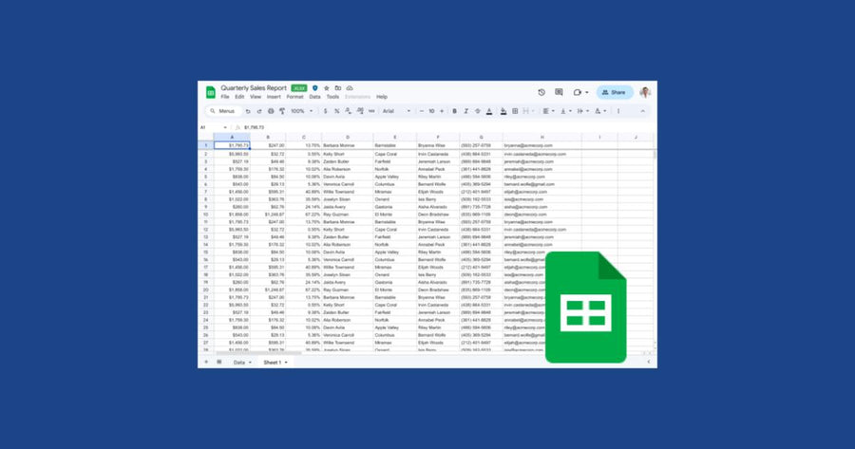Open the Insert menu
The width and height of the screenshot is (855, 449).
point(274,97)
